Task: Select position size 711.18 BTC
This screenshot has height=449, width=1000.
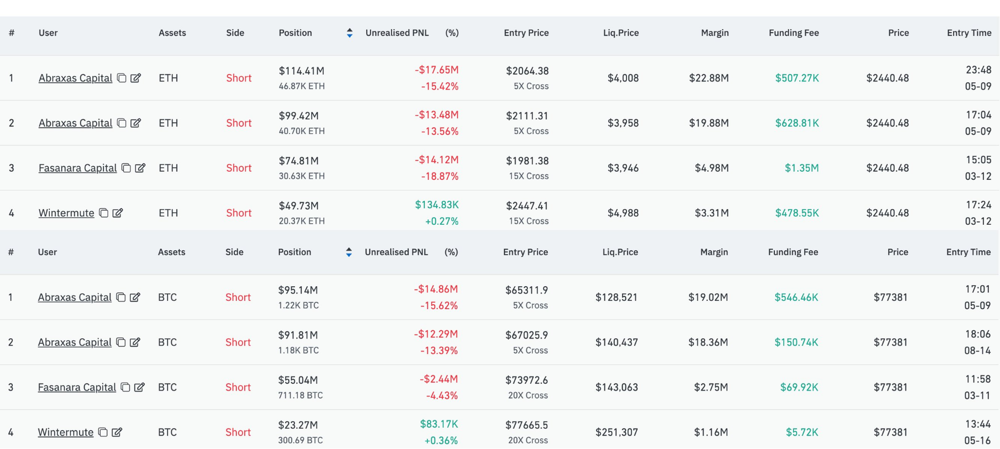Action: click(x=300, y=395)
